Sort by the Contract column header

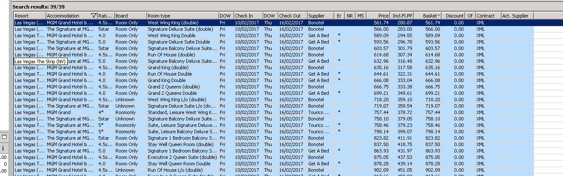(x=488, y=16)
